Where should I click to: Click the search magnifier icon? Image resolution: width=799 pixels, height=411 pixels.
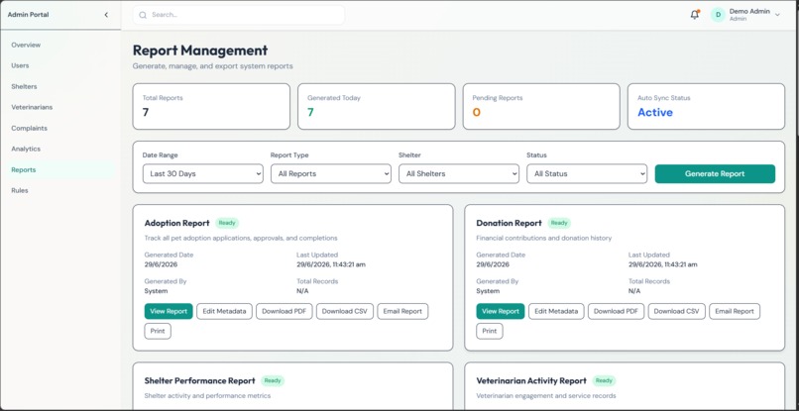click(x=143, y=15)
